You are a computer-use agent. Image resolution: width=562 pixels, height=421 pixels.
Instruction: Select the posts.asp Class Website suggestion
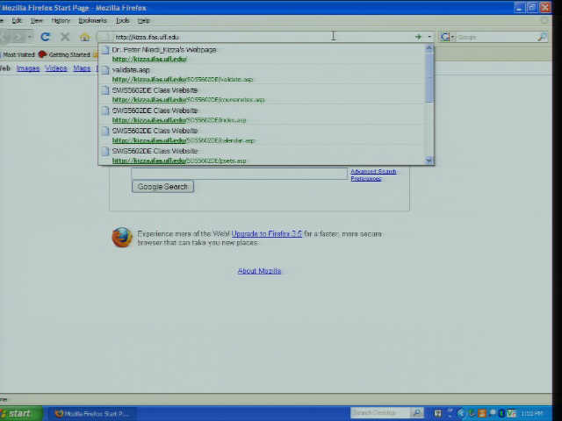pyautogui.click(x=262, y=155)
